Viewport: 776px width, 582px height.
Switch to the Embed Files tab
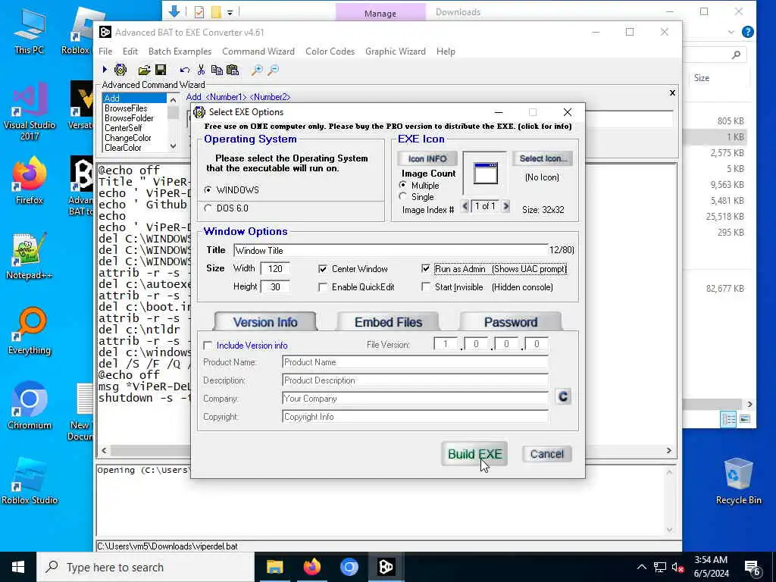[388, 322]
